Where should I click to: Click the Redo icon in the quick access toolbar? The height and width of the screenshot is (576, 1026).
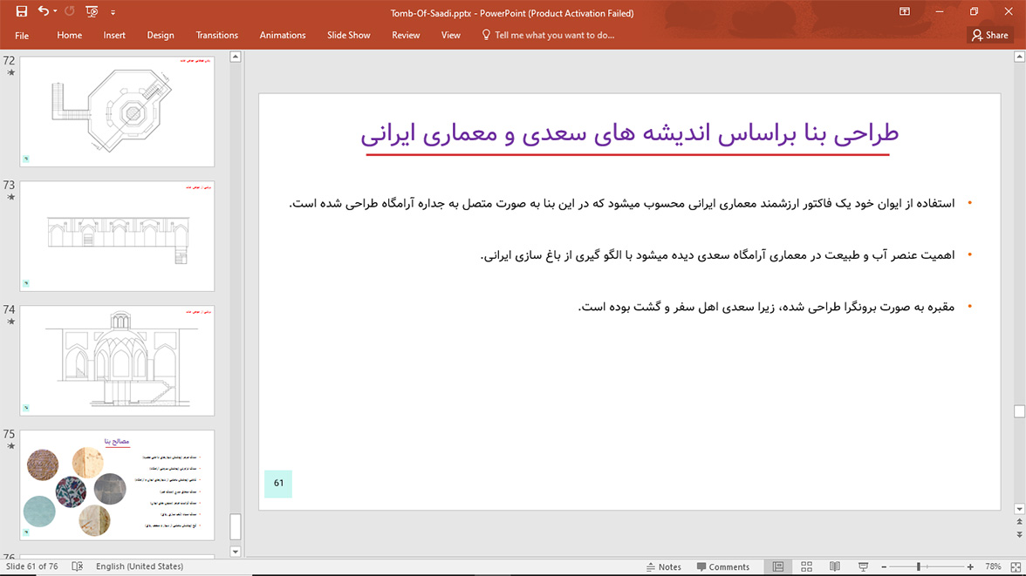pyautogui.click(x=70, y=12)
